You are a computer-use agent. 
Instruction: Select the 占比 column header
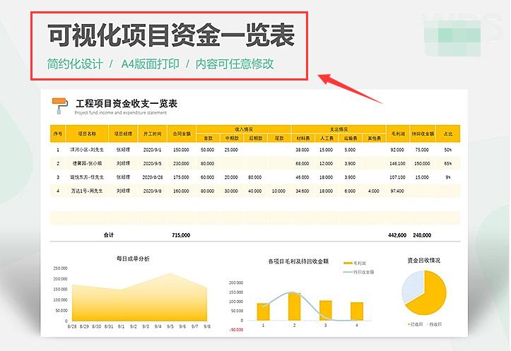pos(448,133)
